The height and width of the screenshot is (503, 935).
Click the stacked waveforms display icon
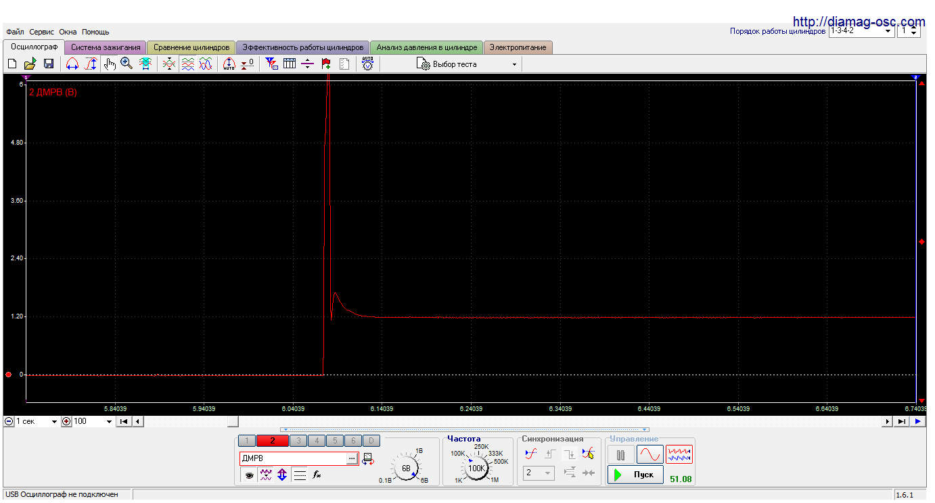click(188, 64)
